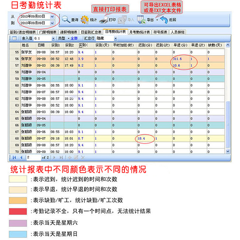Click the 查询 magnifier search icon

click(x=66, y=20)
